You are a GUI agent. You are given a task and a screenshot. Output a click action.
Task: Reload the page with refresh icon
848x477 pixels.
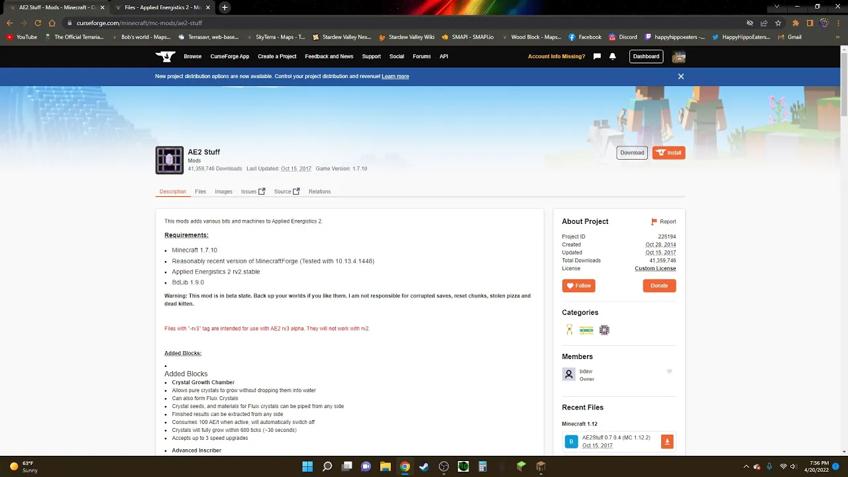point(38,23)
